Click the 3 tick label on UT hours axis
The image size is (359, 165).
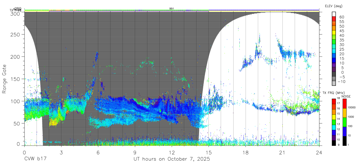tap(61, 152)
